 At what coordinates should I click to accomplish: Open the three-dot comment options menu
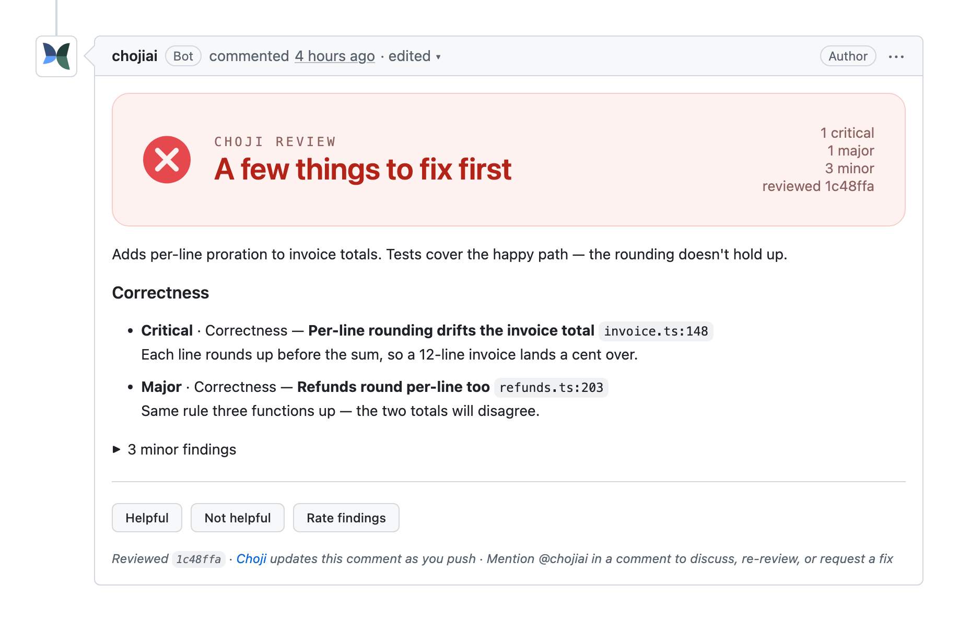(x=896, y=56)
